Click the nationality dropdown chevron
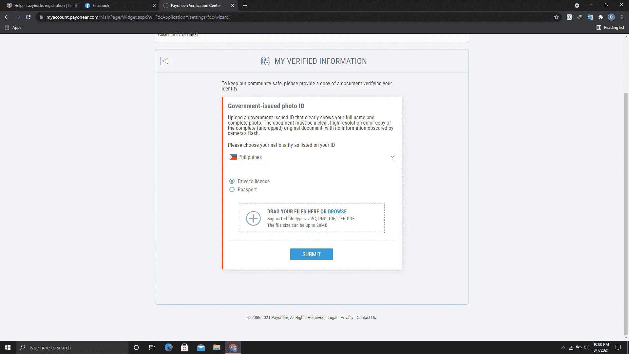This screenshot has width=629, height=354. (x=392, y=157)
